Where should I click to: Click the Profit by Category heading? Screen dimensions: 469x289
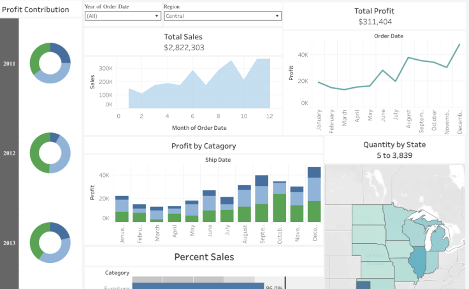point(203,146)
